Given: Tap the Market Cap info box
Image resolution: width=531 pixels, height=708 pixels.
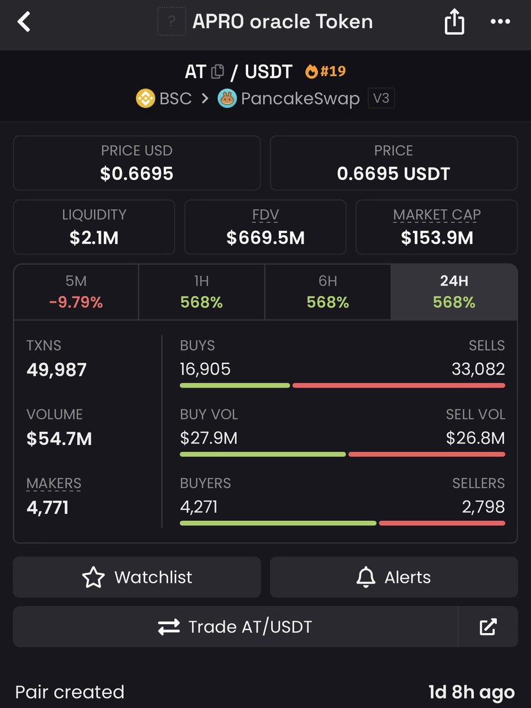Looking at the screenshot, I should (x=437, y=227).
